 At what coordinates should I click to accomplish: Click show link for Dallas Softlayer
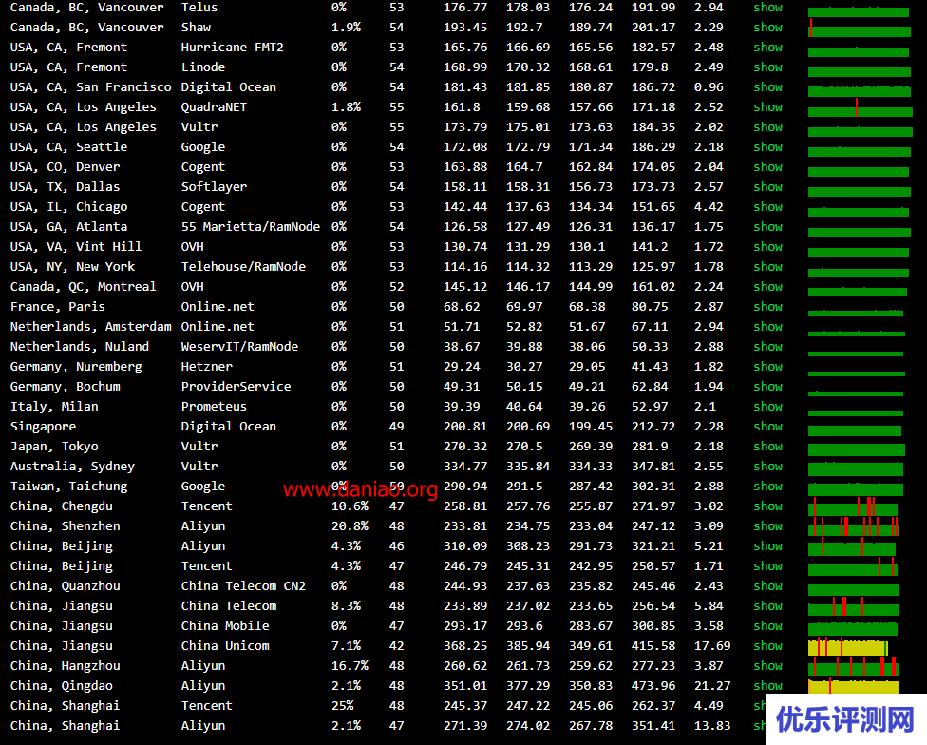click(767, 187)
